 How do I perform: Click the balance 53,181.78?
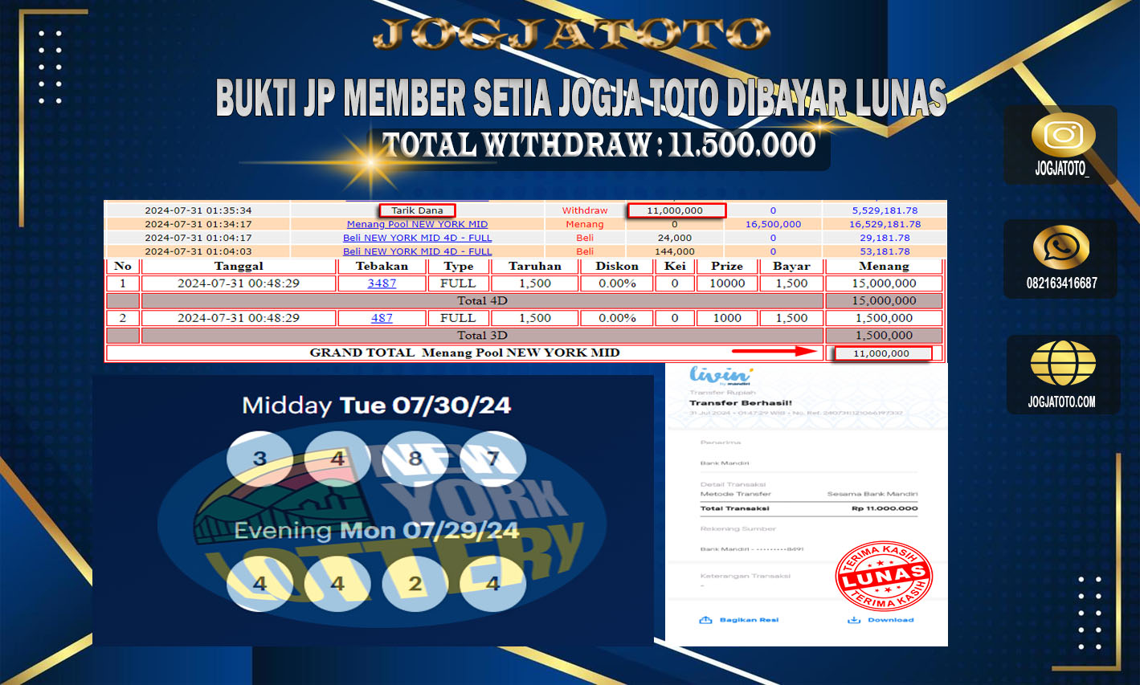[885, 251]
